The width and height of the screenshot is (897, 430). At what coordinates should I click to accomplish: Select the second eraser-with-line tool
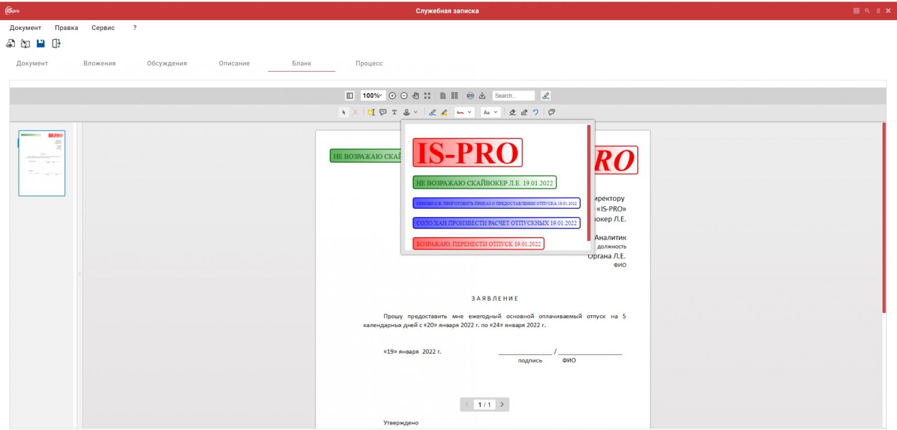[524, 112]
